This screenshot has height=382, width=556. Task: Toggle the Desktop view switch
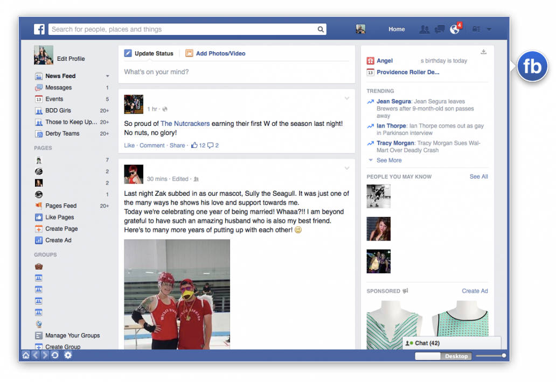point(443,356)
